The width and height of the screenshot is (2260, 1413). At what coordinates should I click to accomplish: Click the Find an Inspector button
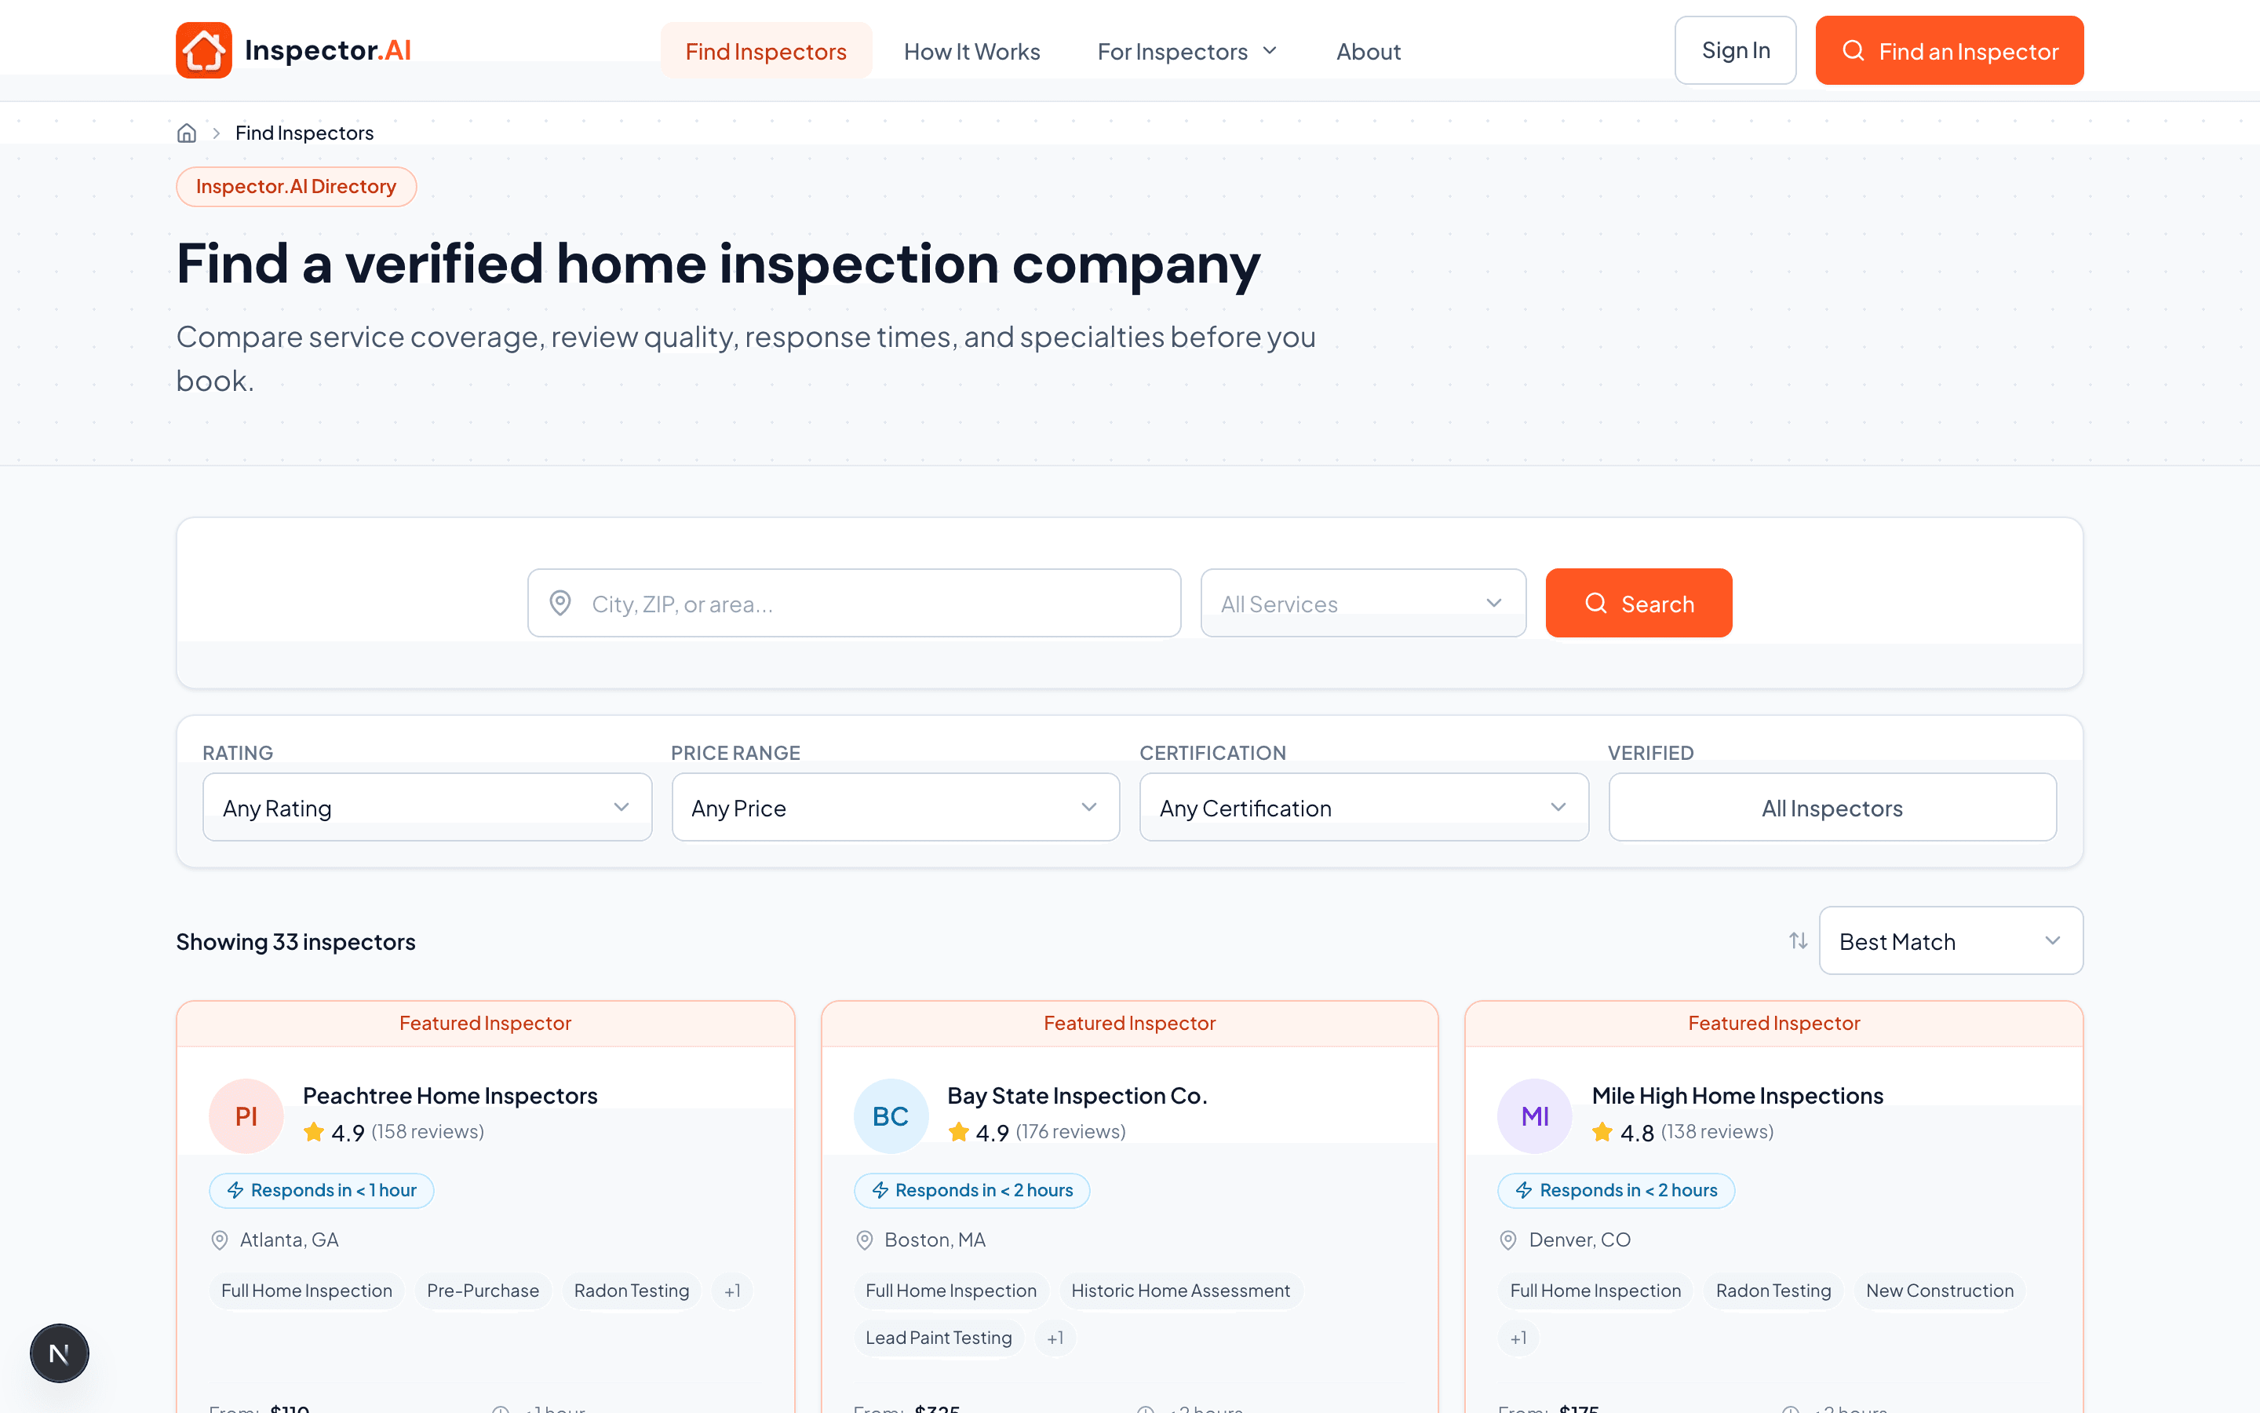(1949, 50)
